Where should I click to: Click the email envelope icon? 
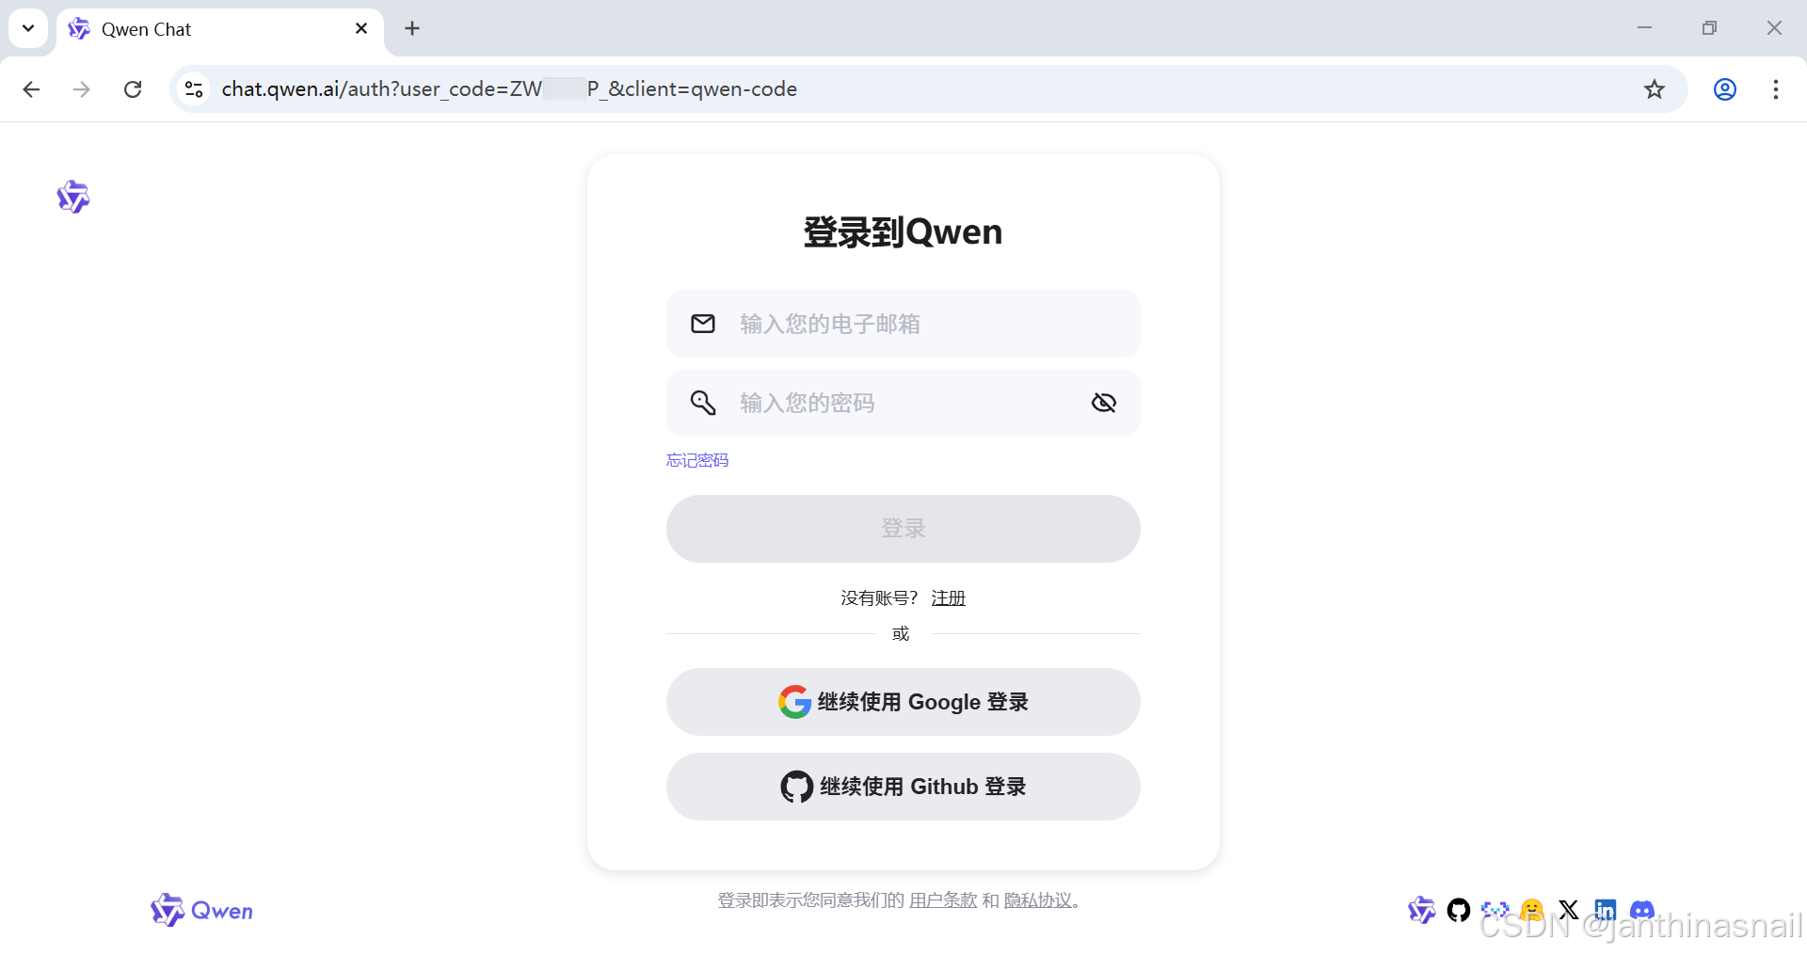pos(703,324)
